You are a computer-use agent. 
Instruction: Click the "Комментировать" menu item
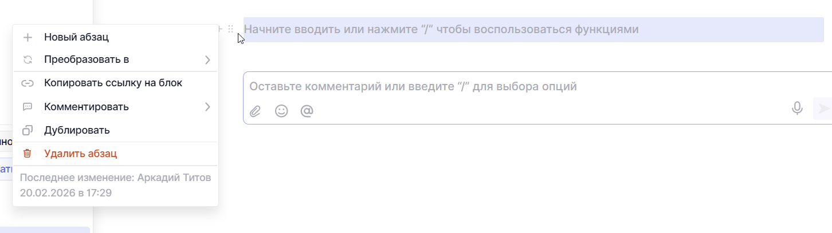[x=86, y=107]
